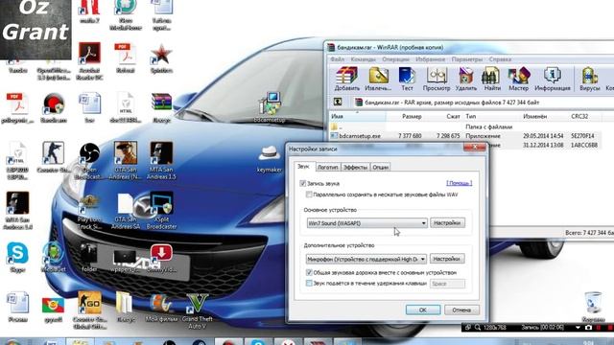Click the red stop button in recording bar
The height and width of the screenshot is (345, 614).
610,328
